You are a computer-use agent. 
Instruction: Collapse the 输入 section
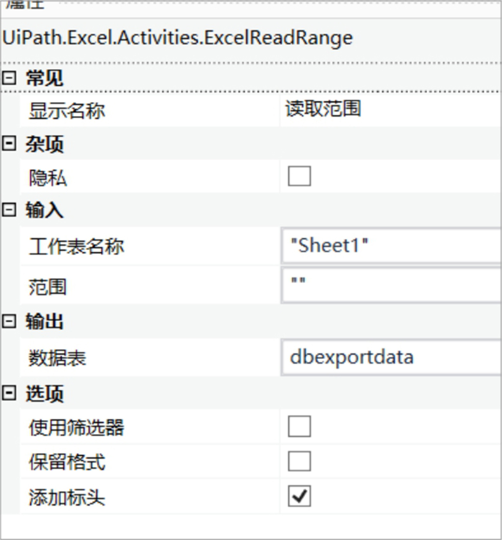(9, 209)
